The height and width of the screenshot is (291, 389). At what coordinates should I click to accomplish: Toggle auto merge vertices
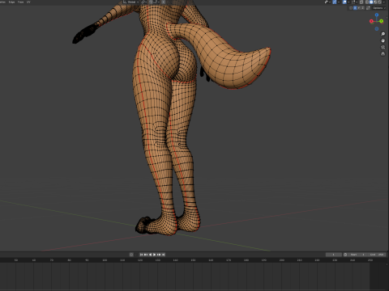pos(368,8)
